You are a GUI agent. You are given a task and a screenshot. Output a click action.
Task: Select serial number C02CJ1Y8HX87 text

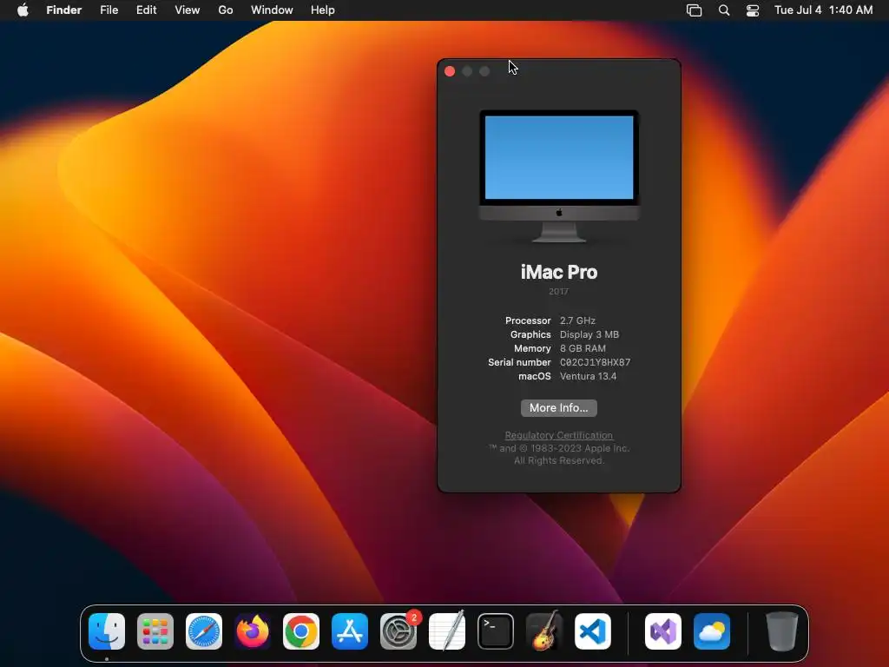(x=595, y=362)
